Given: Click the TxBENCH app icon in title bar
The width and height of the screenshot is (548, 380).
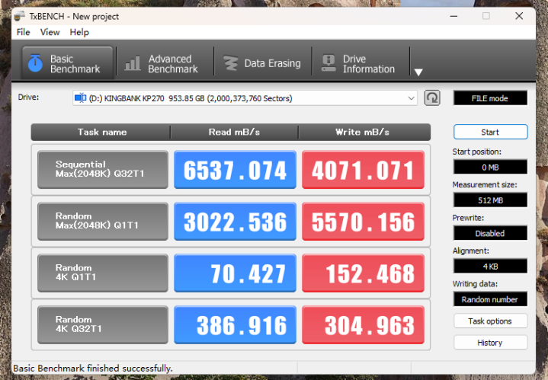Looking at the screenshot, I should click(x=20, y=16).
